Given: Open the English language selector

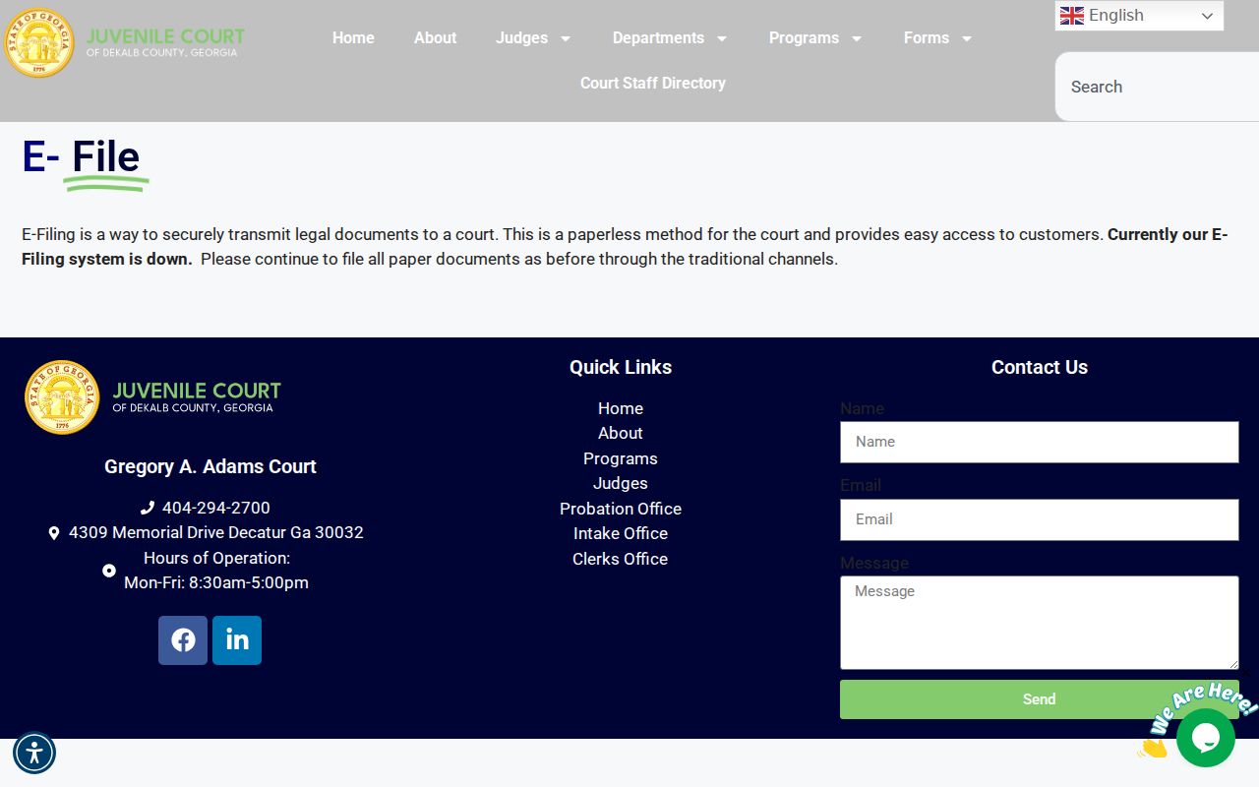Looking at the screenshot, I should point(1139,16).
